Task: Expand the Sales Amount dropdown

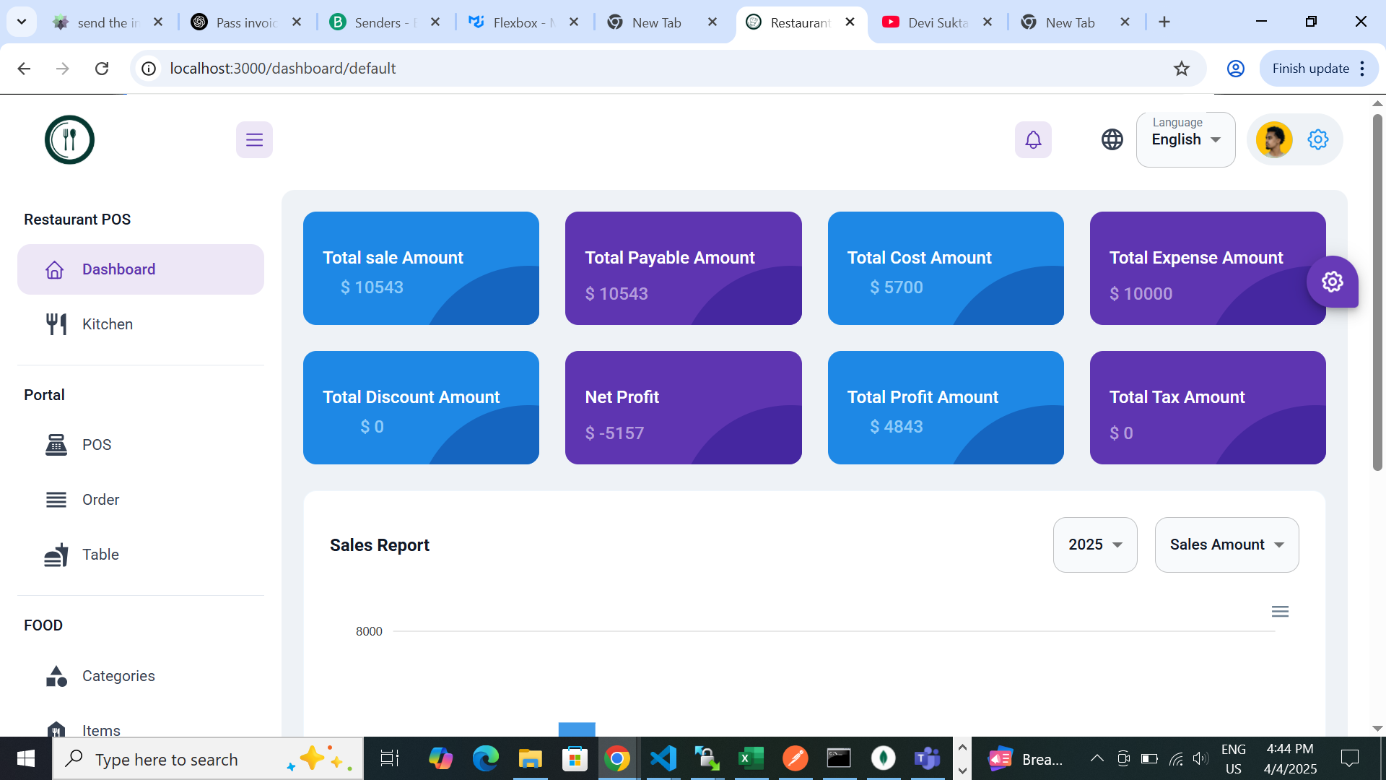Action: [x=1226, y=545]
